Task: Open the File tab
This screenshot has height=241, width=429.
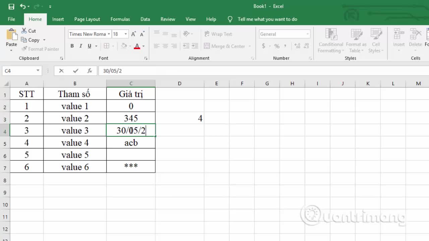Action: (11, 19)
